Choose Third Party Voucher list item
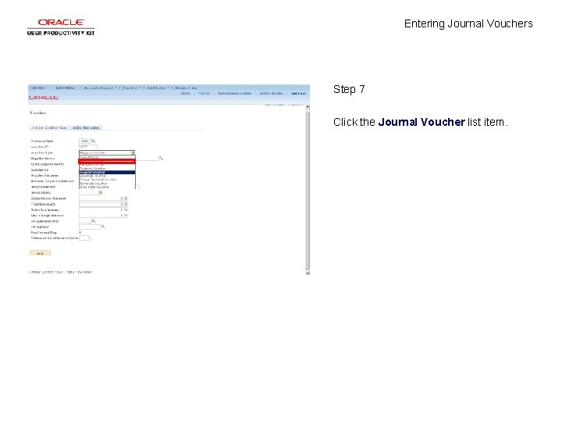562x422 pixels. 107,187
